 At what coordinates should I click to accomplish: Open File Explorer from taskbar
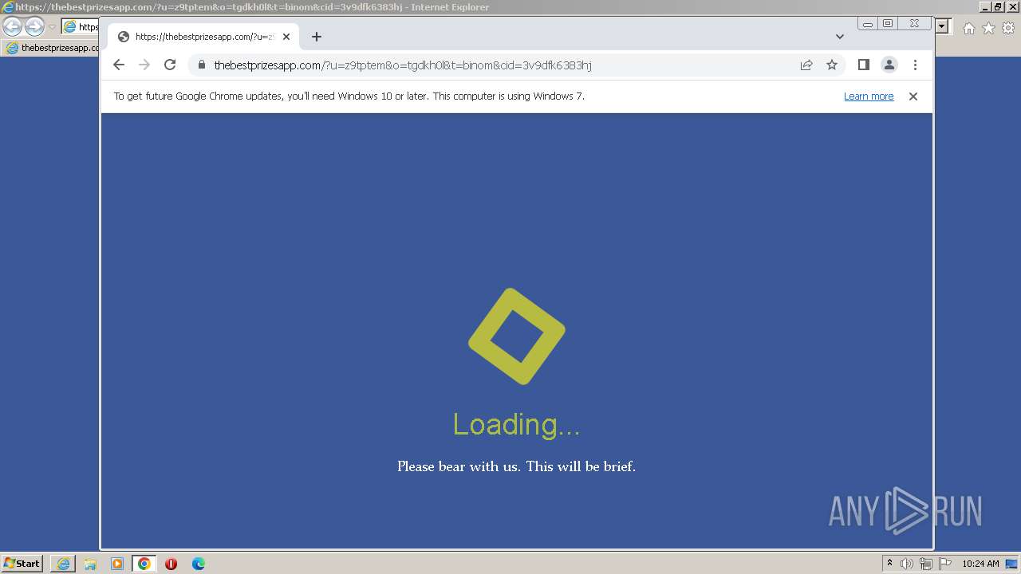pyautogui.click(x=90, y=564)
